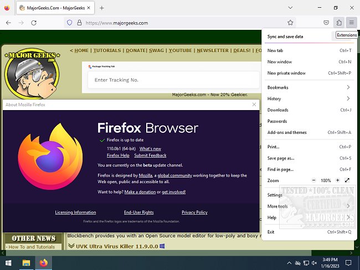Expand the More tools submenu
The height and width of the screenshot is (270, 360).
348,206
